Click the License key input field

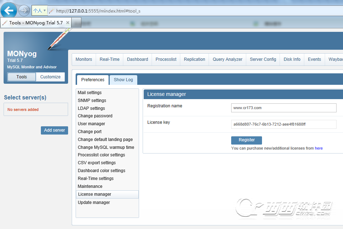(x=284, y=124)
